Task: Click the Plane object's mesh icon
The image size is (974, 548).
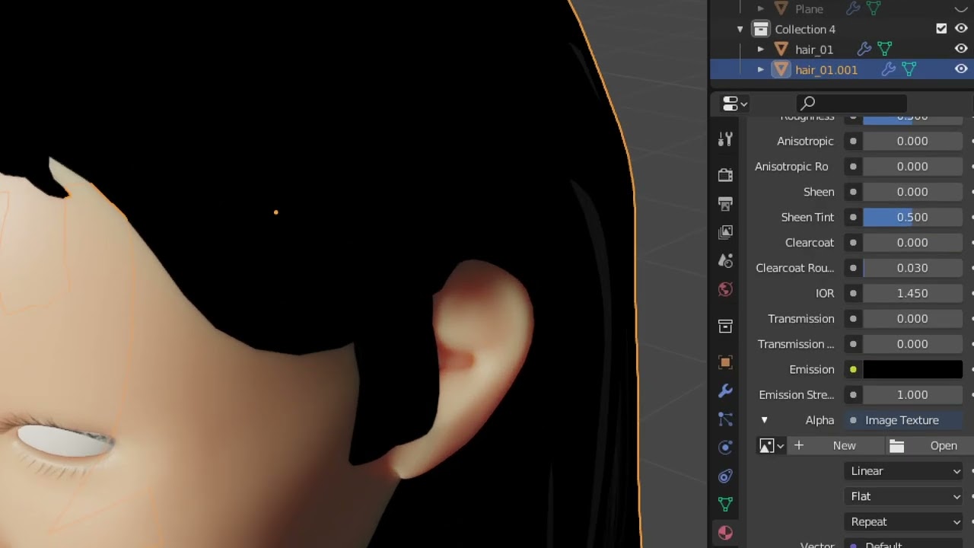Action: [781, 8]
